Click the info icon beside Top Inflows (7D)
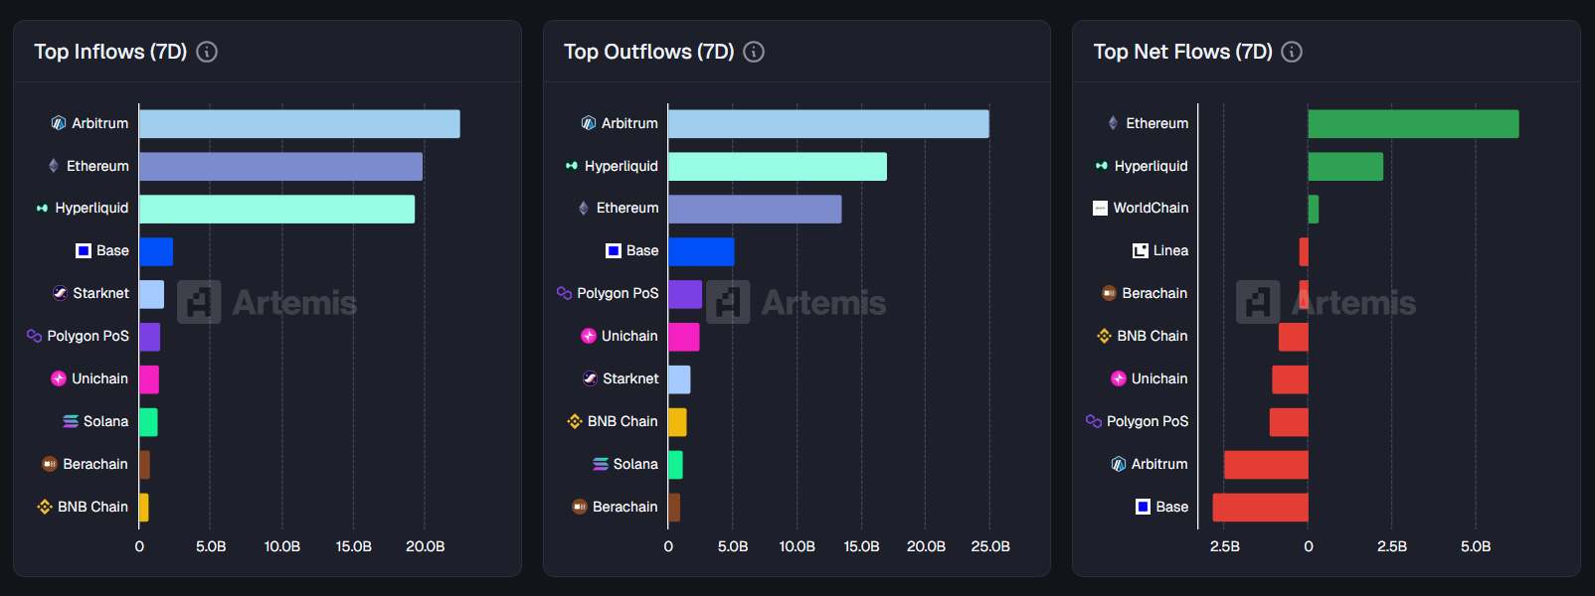The width and height of the screenshot is (1595, 596). click(207, 52)
